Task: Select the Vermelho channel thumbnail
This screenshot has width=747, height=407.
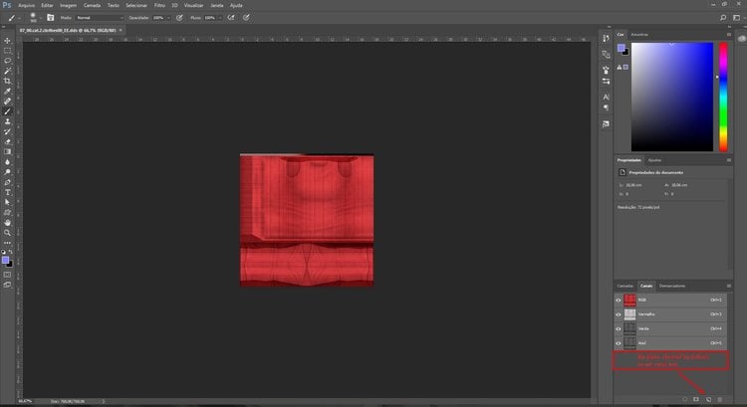Action: [x=629, y=314]
